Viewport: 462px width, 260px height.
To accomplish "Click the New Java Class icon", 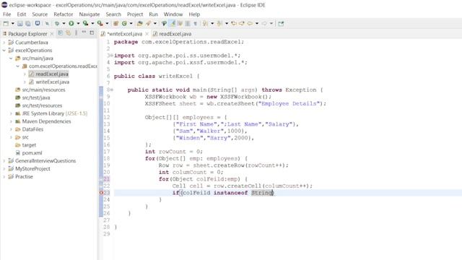I will [124, 23].
